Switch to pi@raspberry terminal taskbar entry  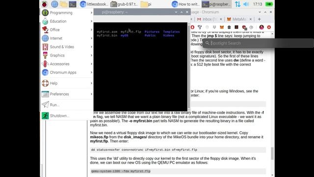tap(216, 4)
